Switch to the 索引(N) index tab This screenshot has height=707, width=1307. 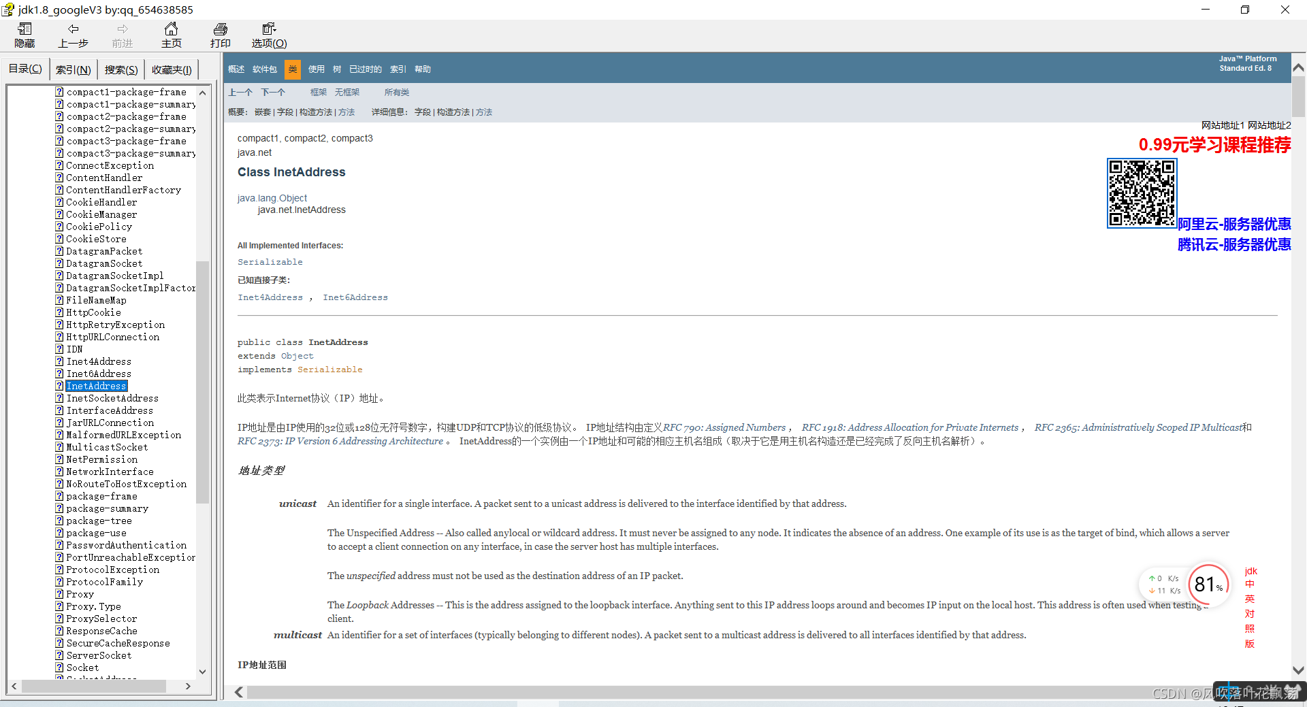(x=73, y=69)
